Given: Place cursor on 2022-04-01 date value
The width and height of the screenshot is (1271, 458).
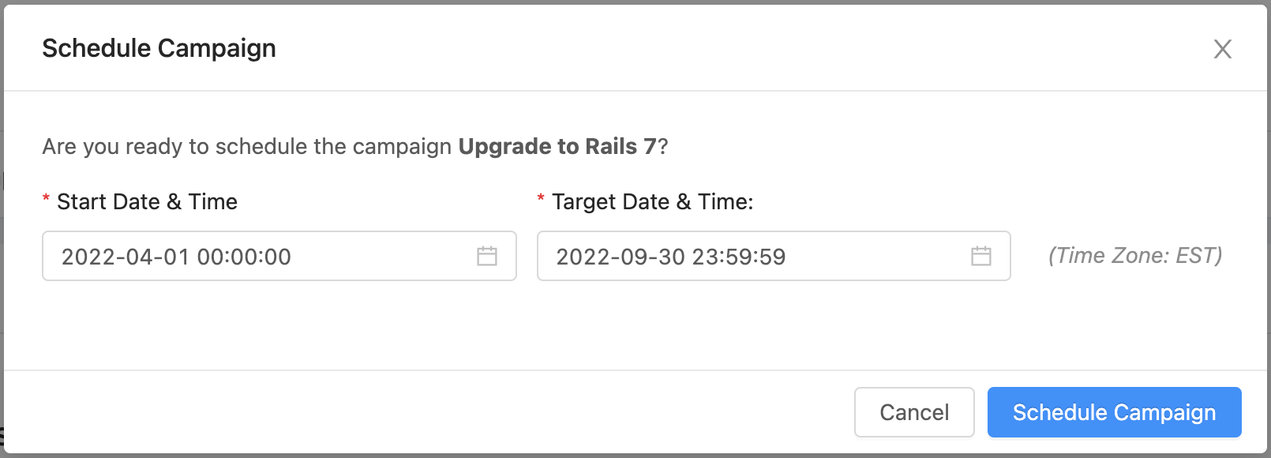Looking at the screenshot, I should coord(126,257).
